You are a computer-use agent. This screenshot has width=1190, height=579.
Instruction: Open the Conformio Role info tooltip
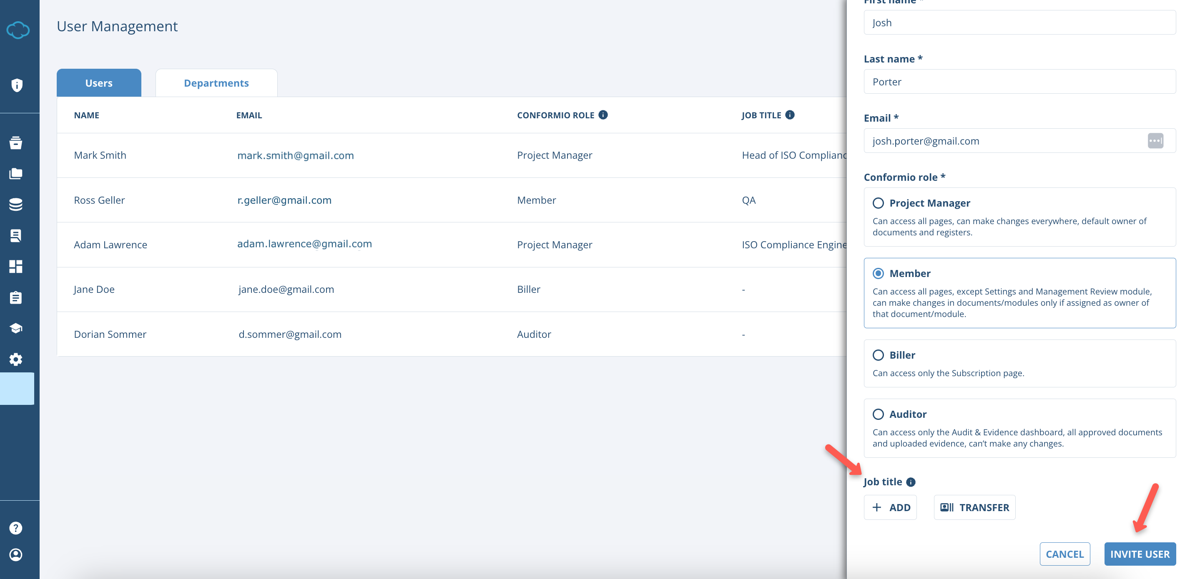coord(603,115)
